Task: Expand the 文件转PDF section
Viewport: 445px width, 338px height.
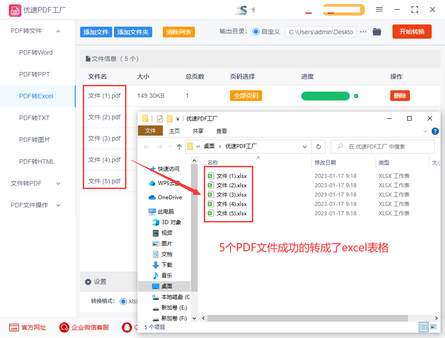Action: 58,184
